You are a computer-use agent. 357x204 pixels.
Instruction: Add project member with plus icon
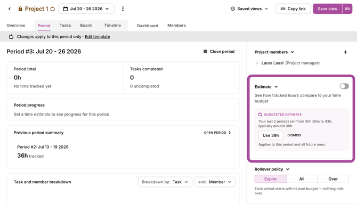[x=345, y=52]
